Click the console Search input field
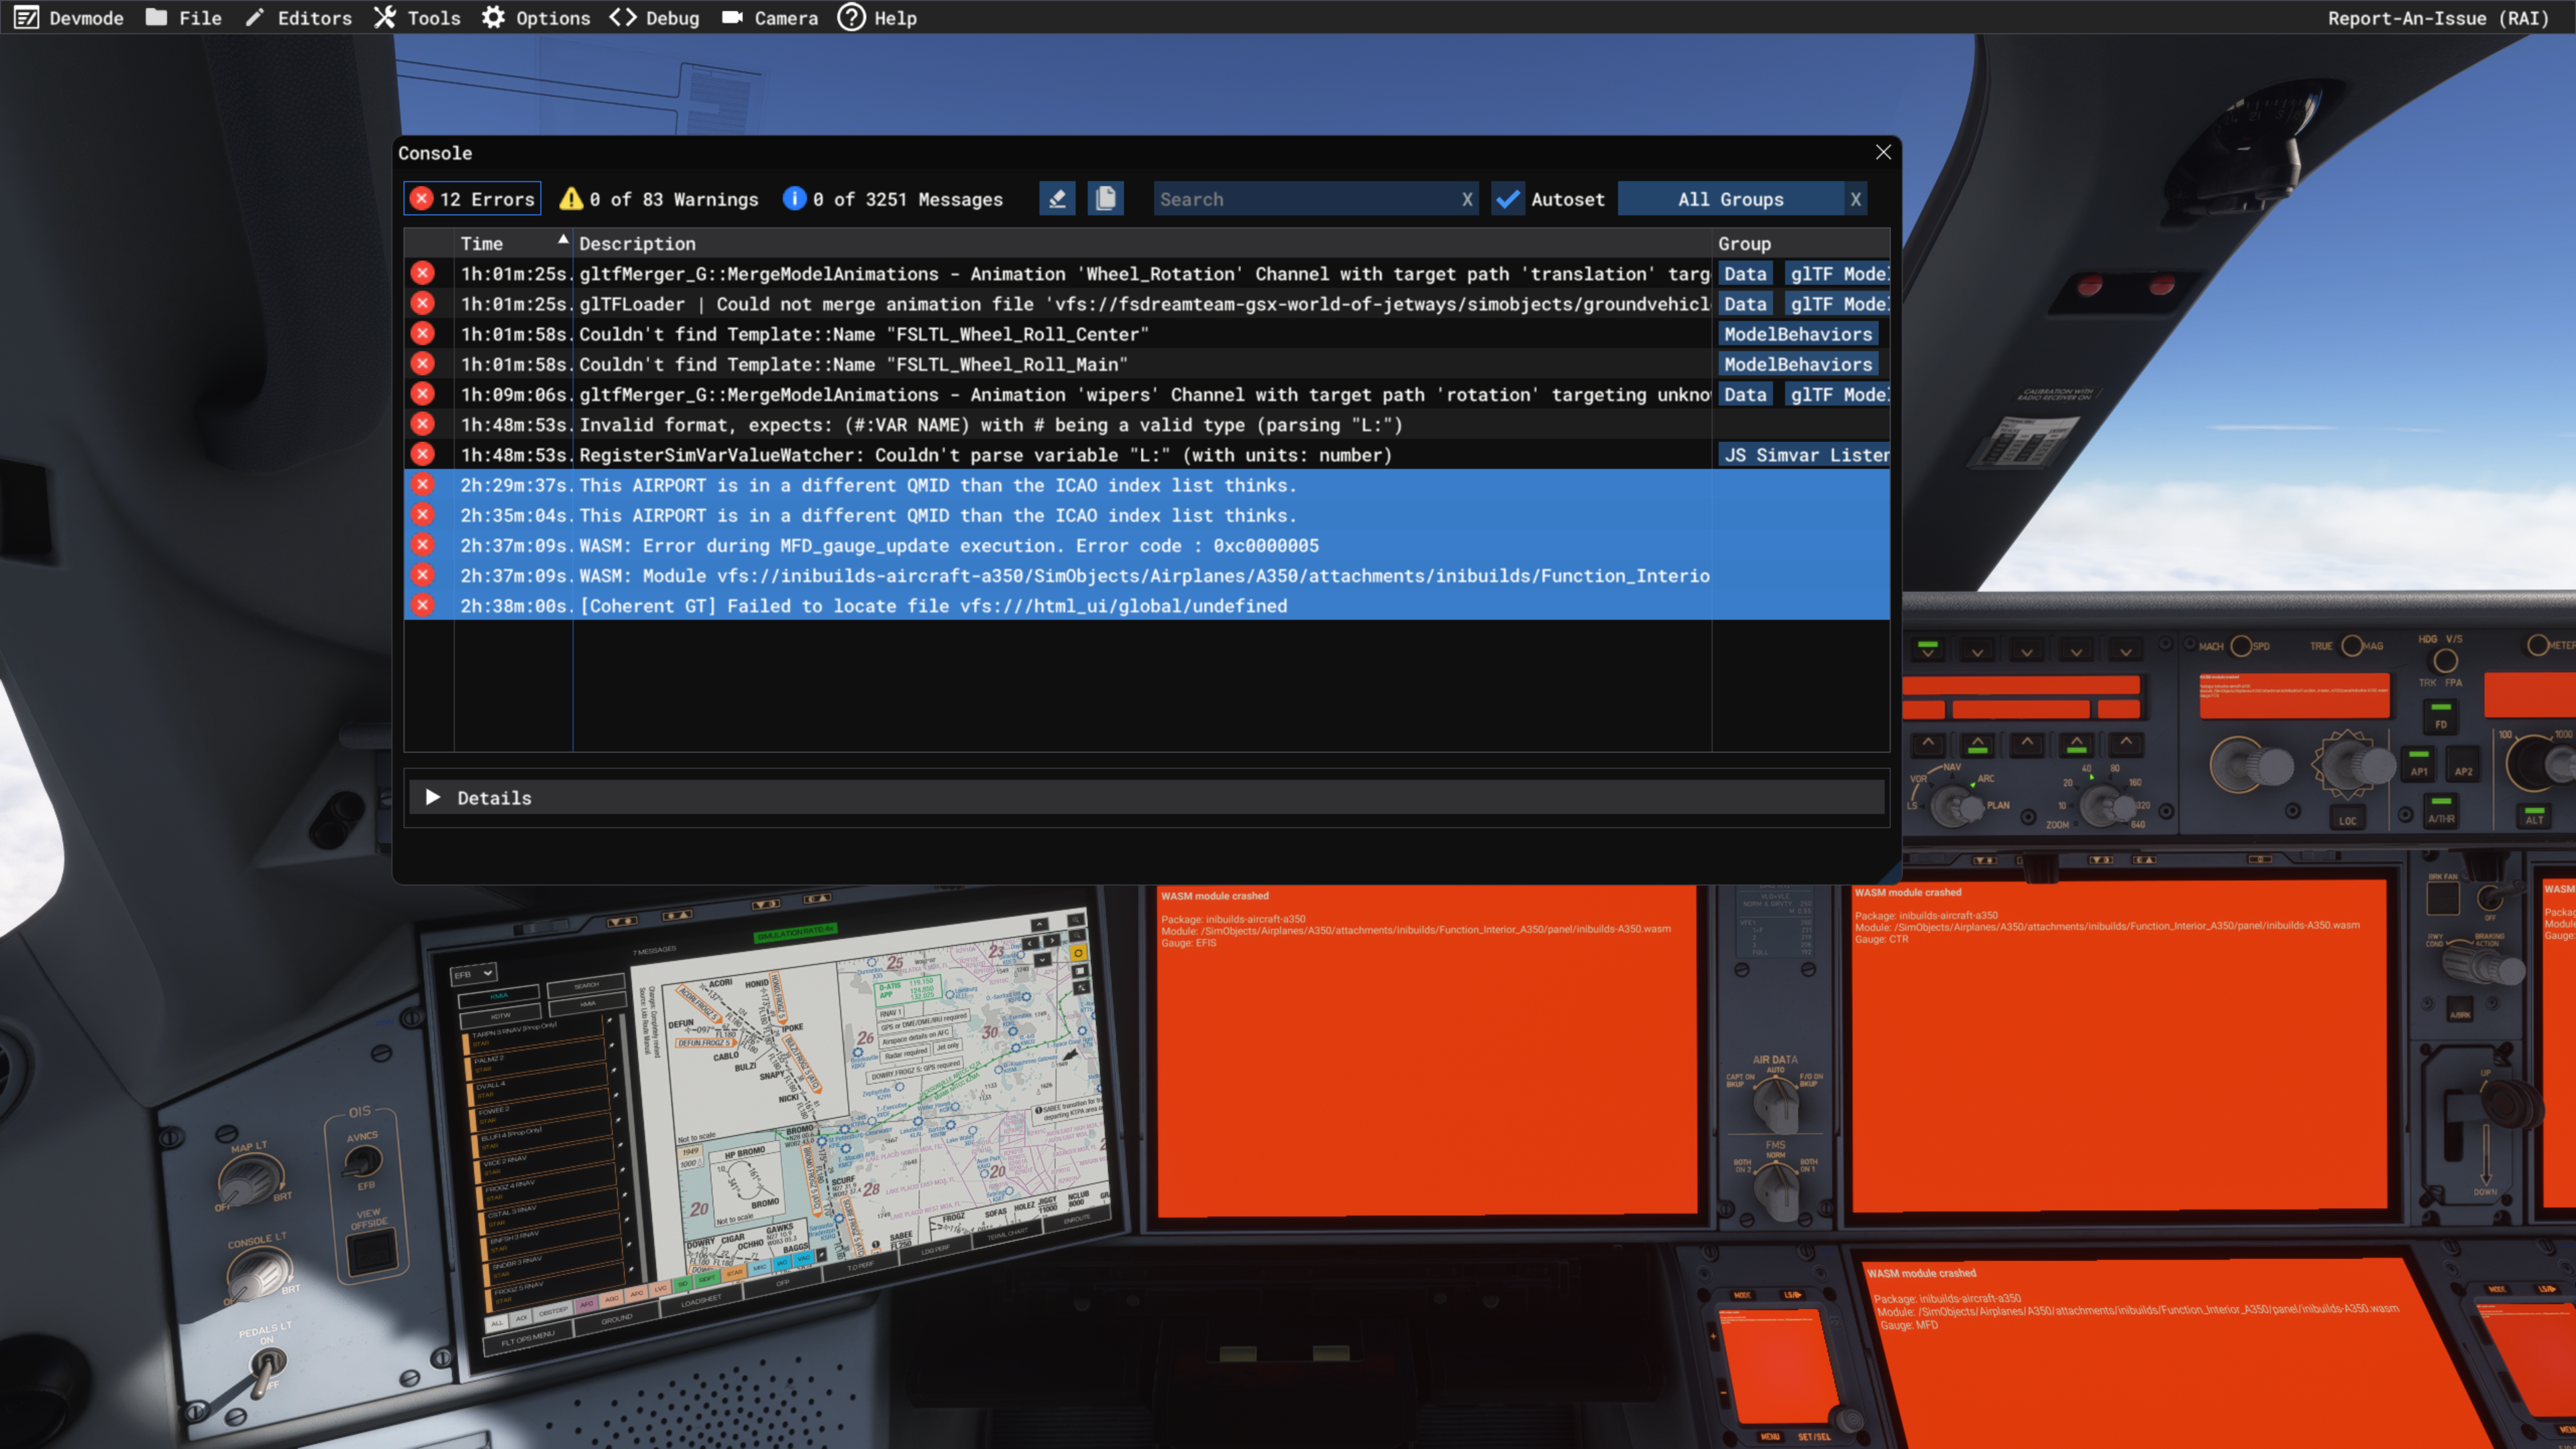This screenshot has width=2576, height=1449. [1300, 199]
